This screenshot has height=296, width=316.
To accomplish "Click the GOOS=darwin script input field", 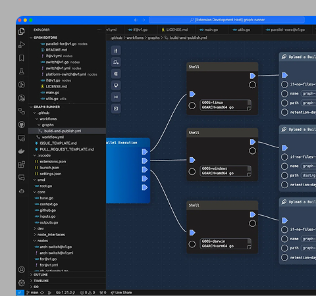I will point(226,243).
